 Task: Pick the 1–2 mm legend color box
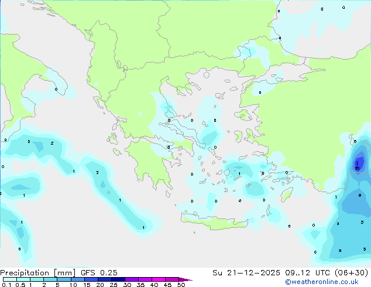(x=37, y=279)
